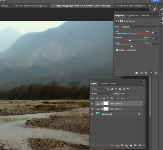
Task: Filter layers by pixel layers
Action: pyautogui.click(x=108, y=89)
